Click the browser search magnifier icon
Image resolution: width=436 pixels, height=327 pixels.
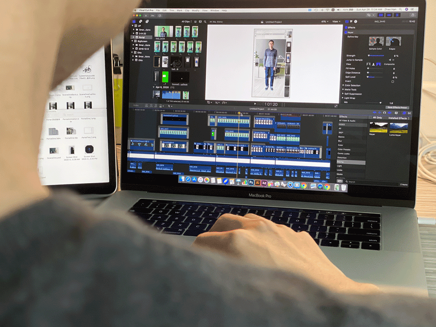coord(205,22)
